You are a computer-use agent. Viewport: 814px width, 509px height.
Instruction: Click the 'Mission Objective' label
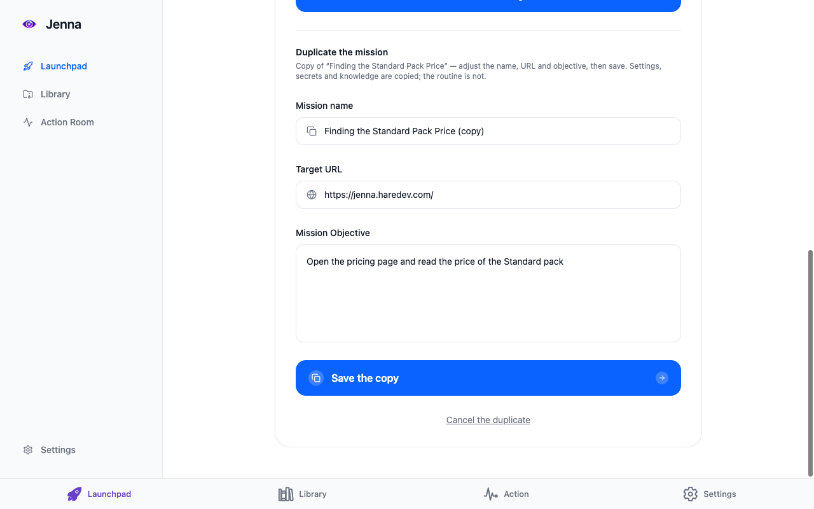click(x=333, y=233)
